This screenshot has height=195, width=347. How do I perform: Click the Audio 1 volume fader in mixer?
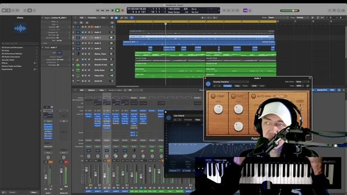87,170
